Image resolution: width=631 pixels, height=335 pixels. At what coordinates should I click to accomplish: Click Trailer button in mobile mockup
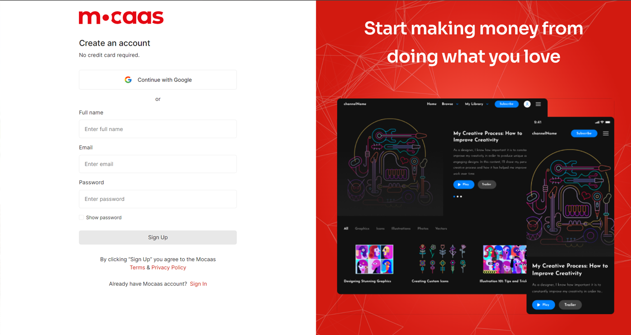(570, 305)
